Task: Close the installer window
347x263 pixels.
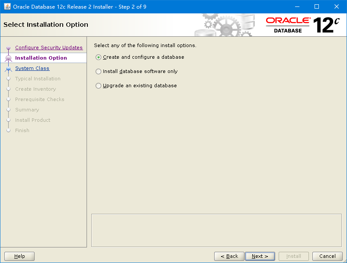Action: pos(336,6)
